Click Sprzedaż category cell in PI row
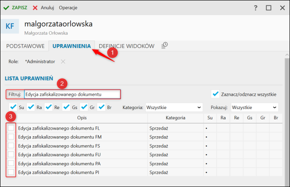The image size is (290, 187). point(176,172)
